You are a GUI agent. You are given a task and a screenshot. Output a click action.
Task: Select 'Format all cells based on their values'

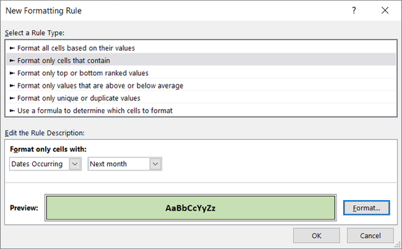coord(201,48)
